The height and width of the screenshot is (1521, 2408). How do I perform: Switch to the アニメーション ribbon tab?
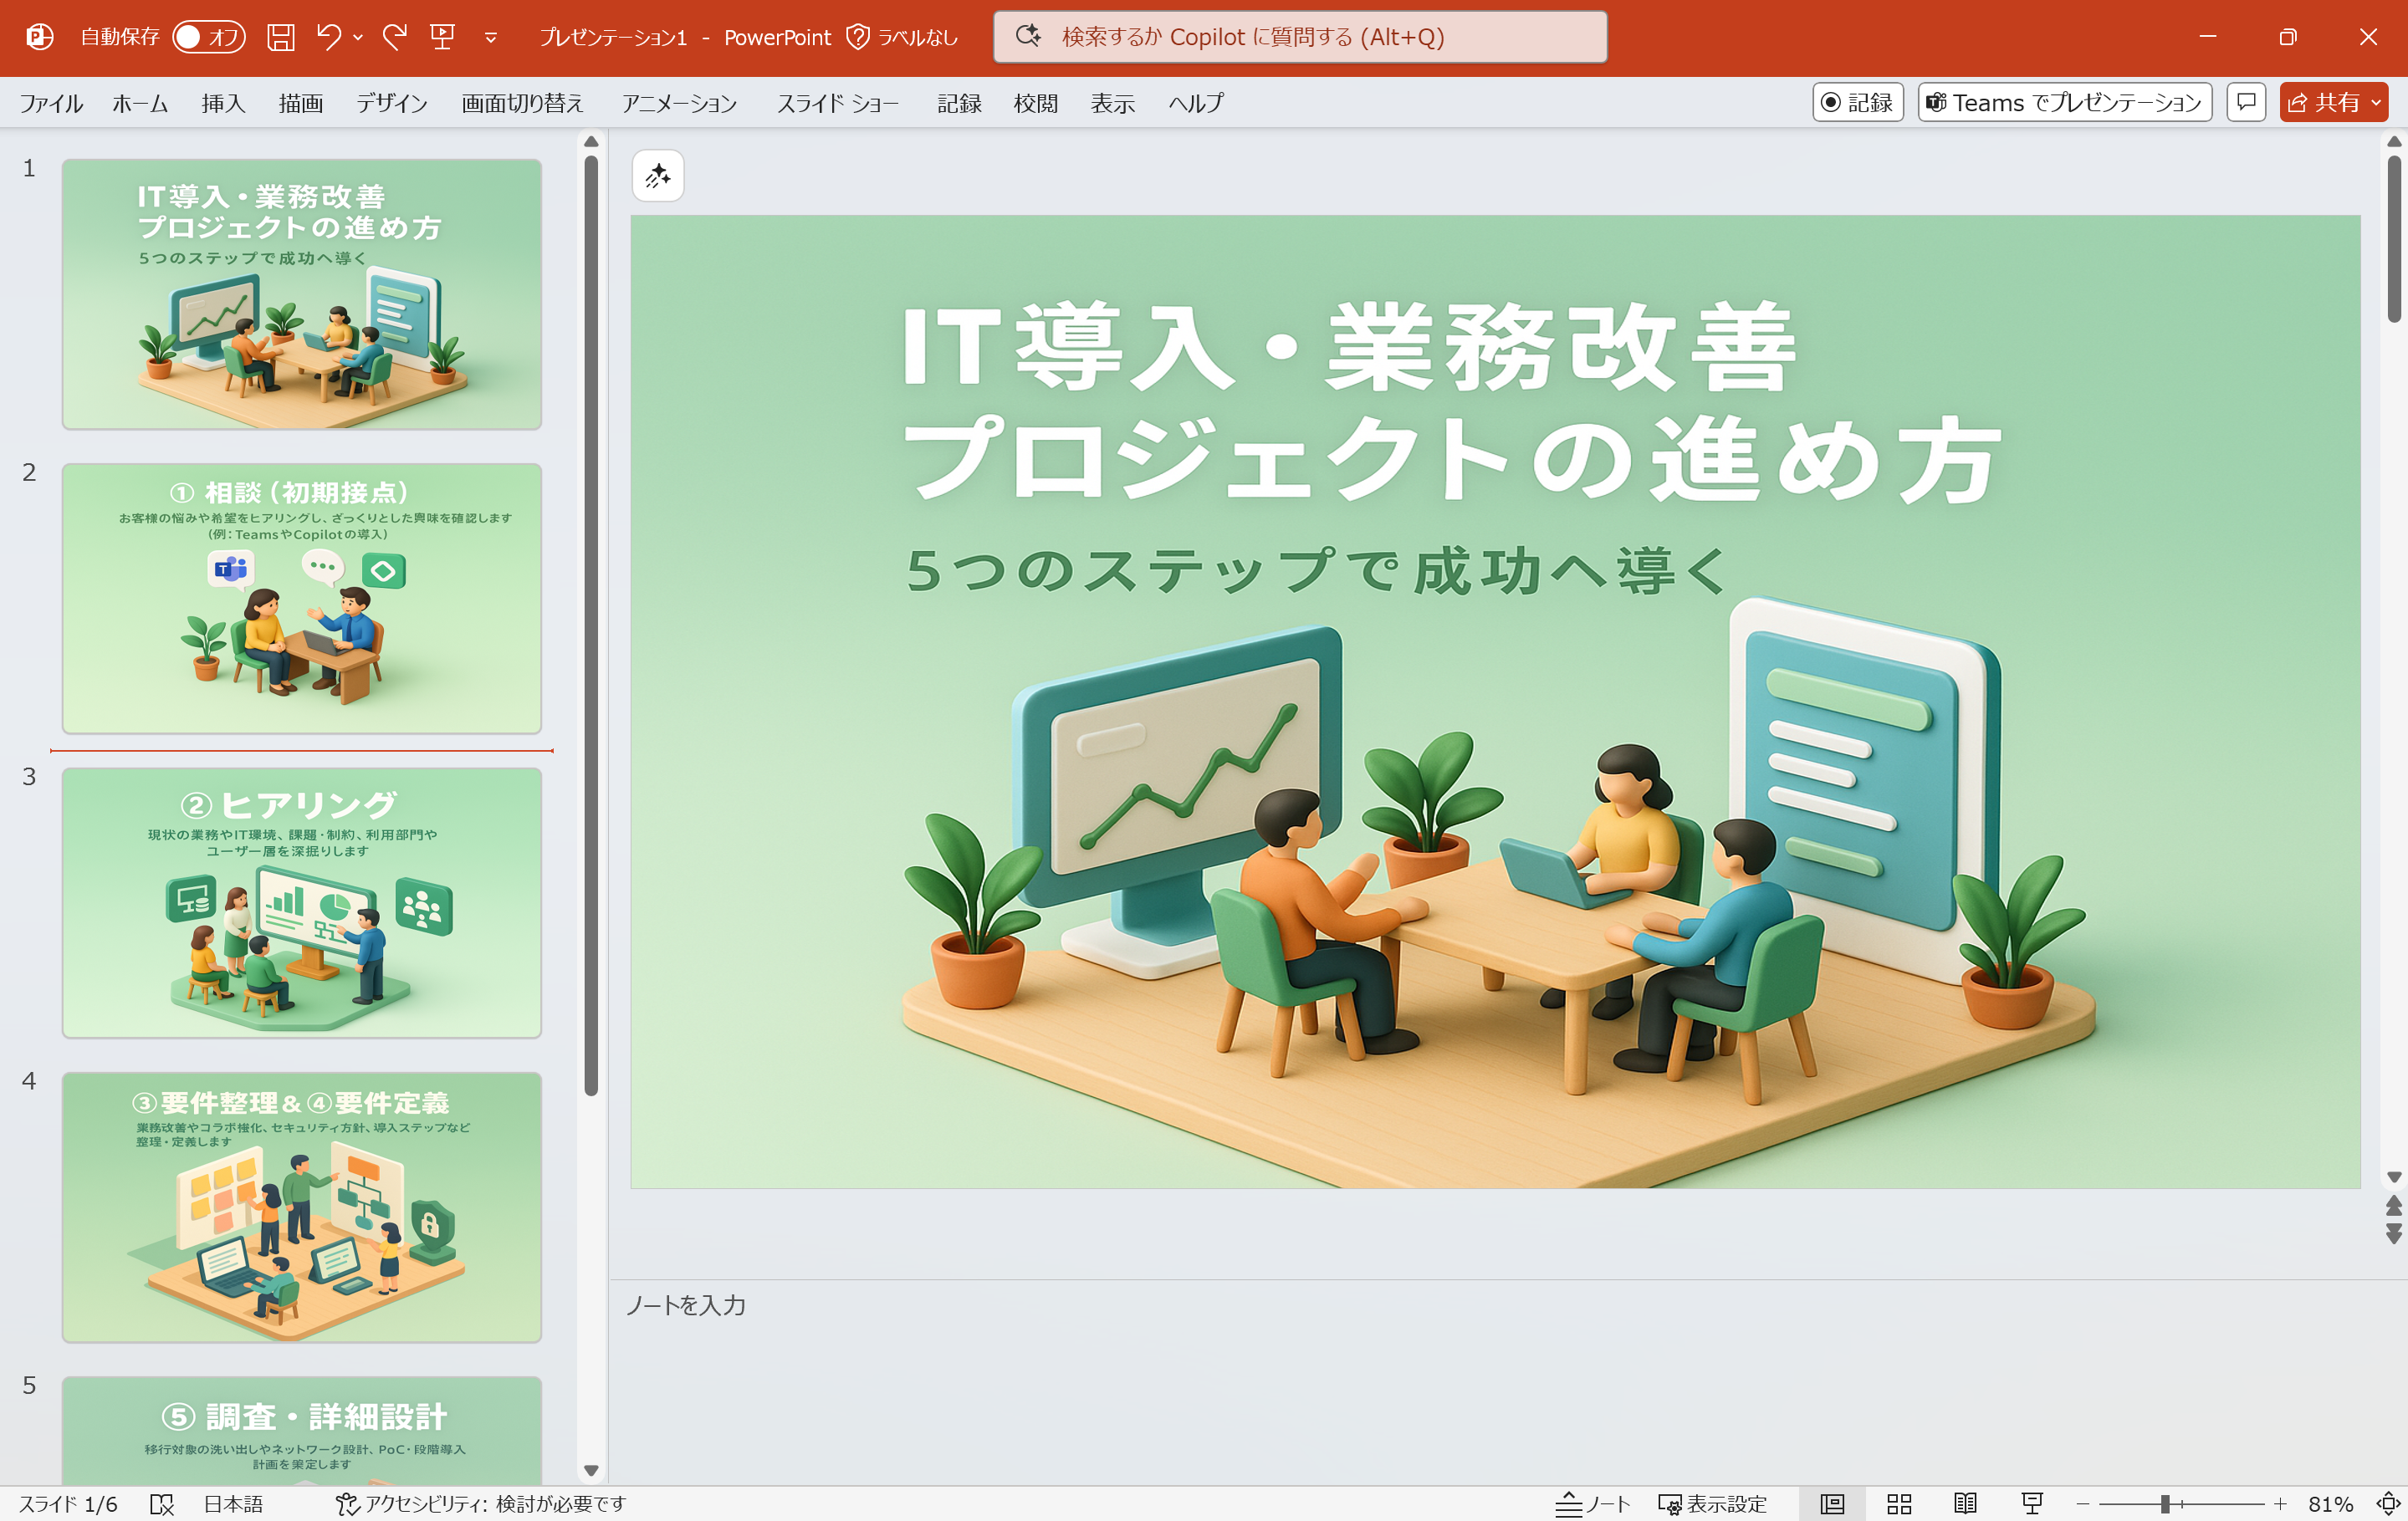point(679,102)
